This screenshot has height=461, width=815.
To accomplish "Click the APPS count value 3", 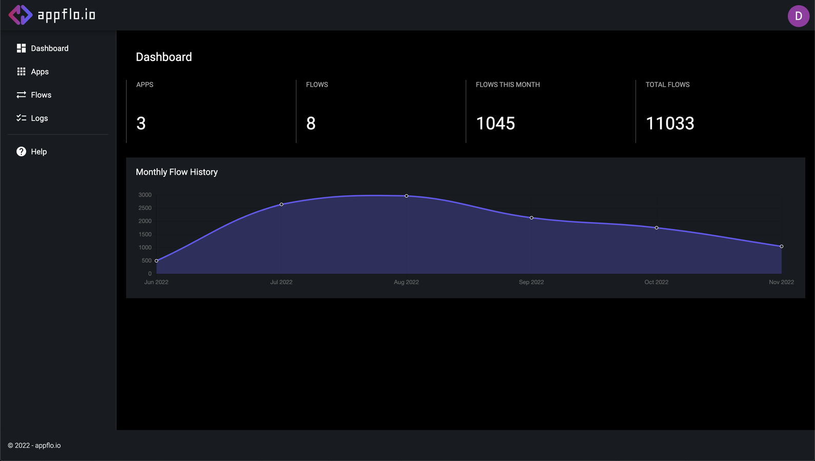I will 141,124.
